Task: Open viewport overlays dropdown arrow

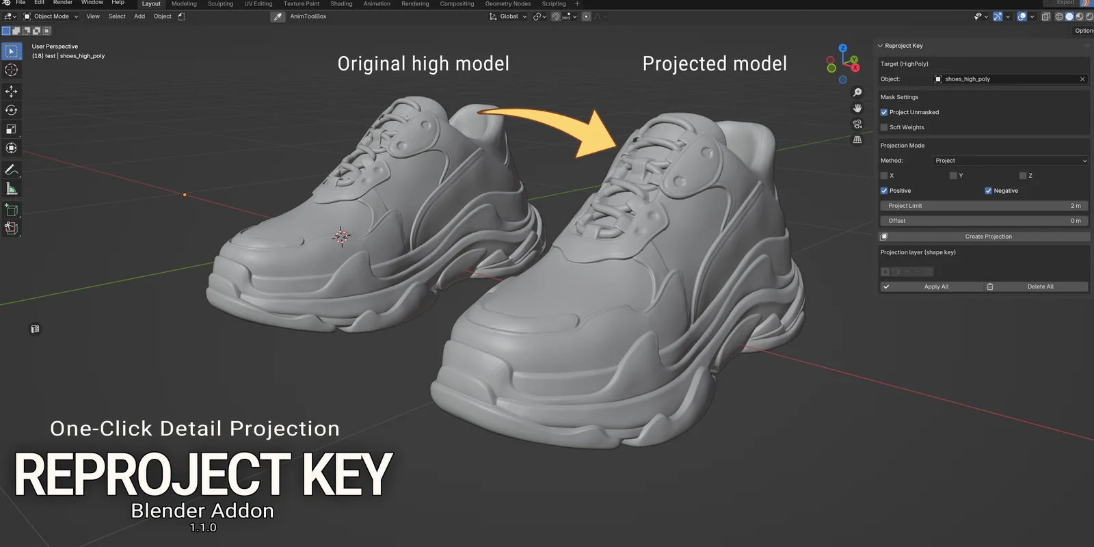Action: (x=1032, y=16)
